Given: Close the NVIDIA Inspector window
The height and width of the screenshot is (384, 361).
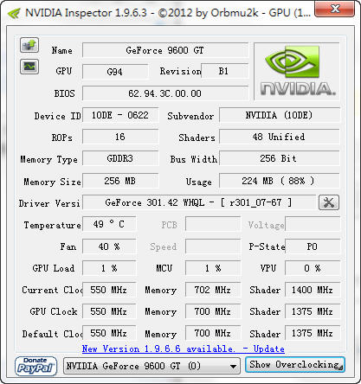Looking at the screenshot, I should click(335, 9).
